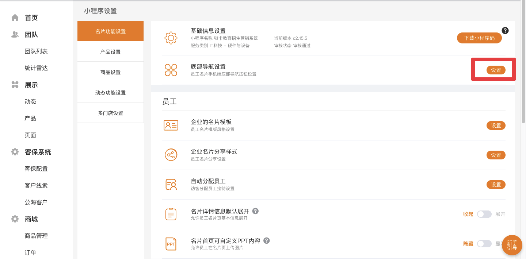Click the PPT file icon
526x259 pixels.
point(171,244)
